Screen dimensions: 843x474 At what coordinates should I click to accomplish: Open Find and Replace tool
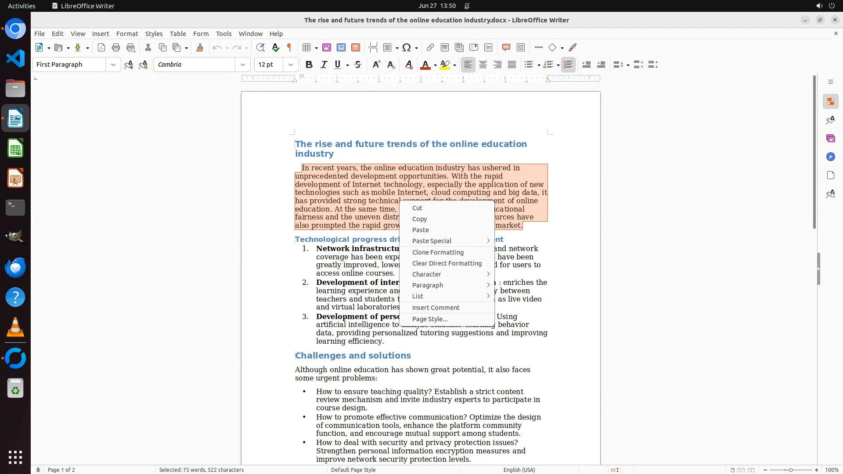[260, 47]
